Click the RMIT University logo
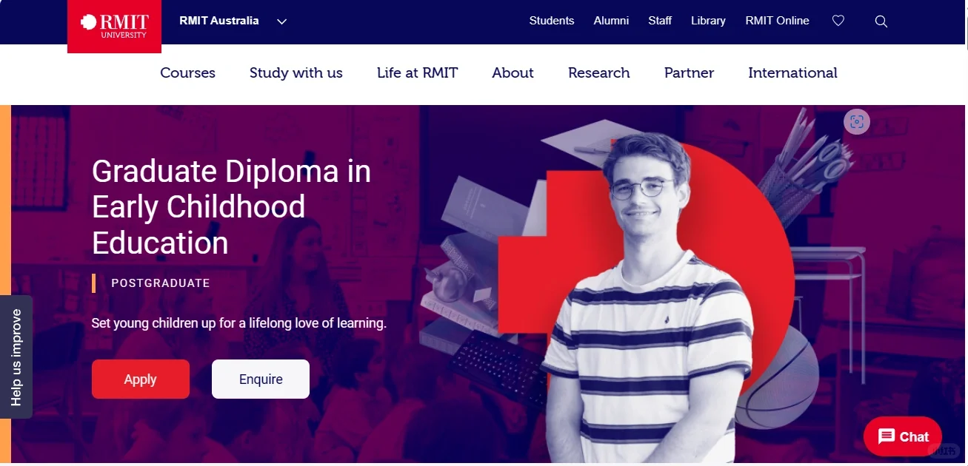 point(114,26)
